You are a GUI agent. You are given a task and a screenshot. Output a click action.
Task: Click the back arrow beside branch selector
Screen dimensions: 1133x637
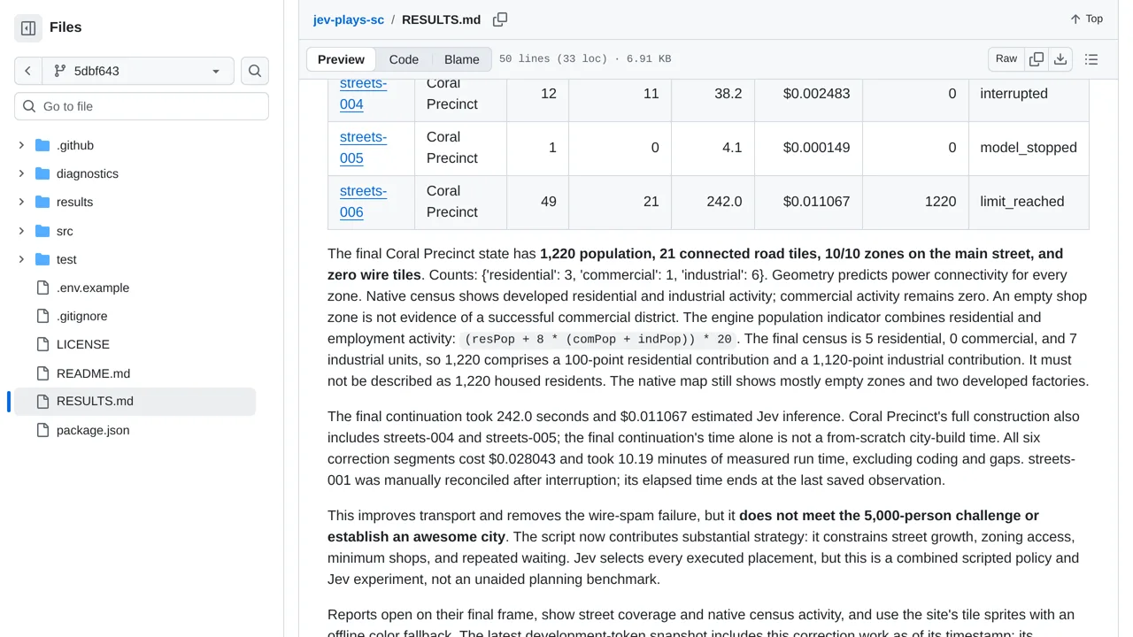(x=28, y=71)
